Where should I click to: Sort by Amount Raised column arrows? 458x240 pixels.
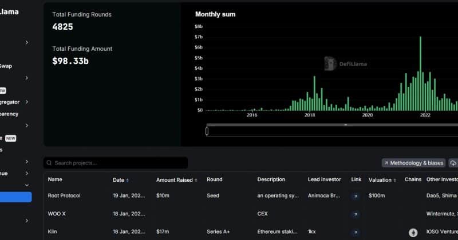(196, 180)
